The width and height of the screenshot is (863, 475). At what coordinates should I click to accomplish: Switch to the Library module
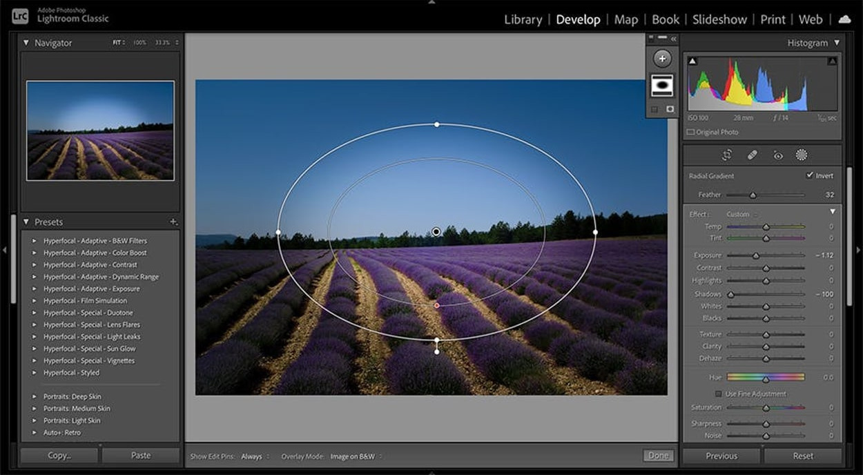click(523, 19)
